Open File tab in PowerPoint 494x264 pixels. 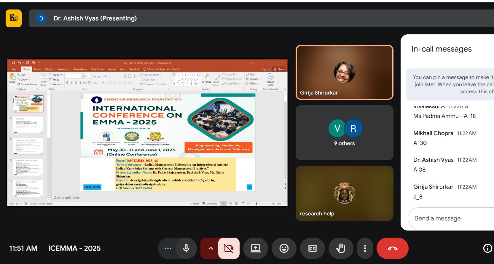click(x=14, y=69)
